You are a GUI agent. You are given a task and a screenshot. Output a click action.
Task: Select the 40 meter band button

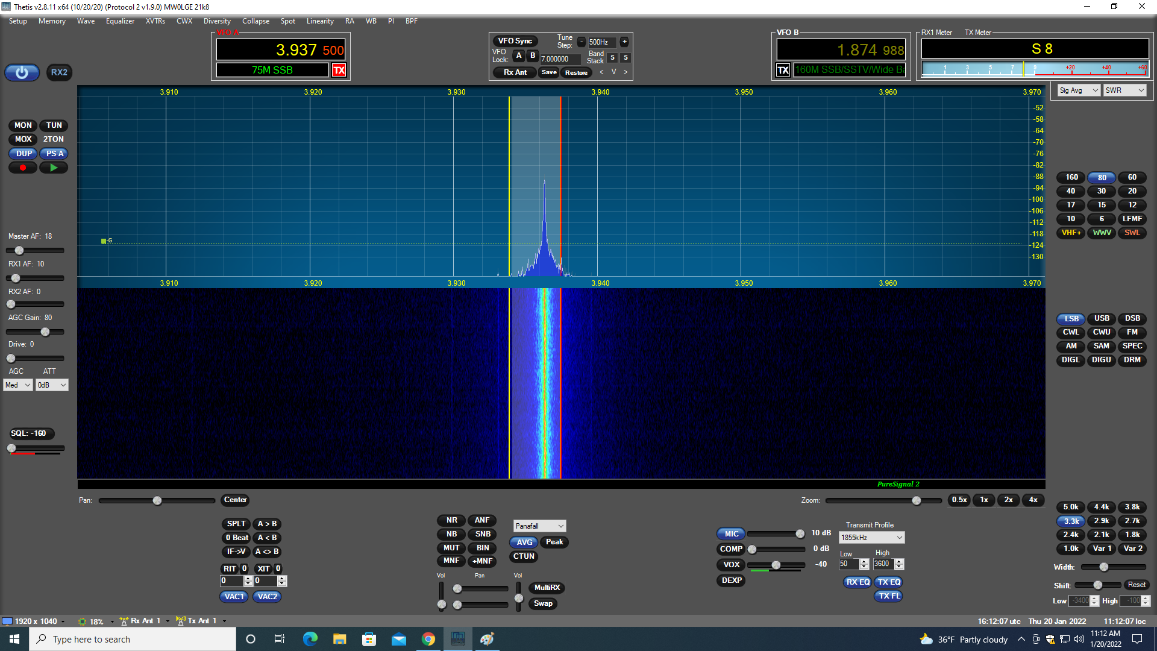tap(1071, 191)
